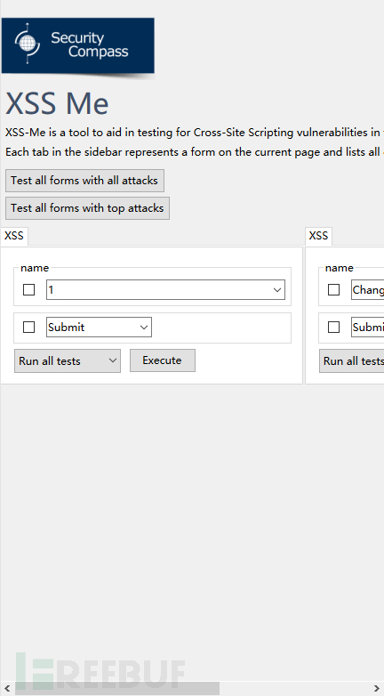Click Test all forms with all attacks
The width and height of the screenshot is (384, 696).
(84, 181)
